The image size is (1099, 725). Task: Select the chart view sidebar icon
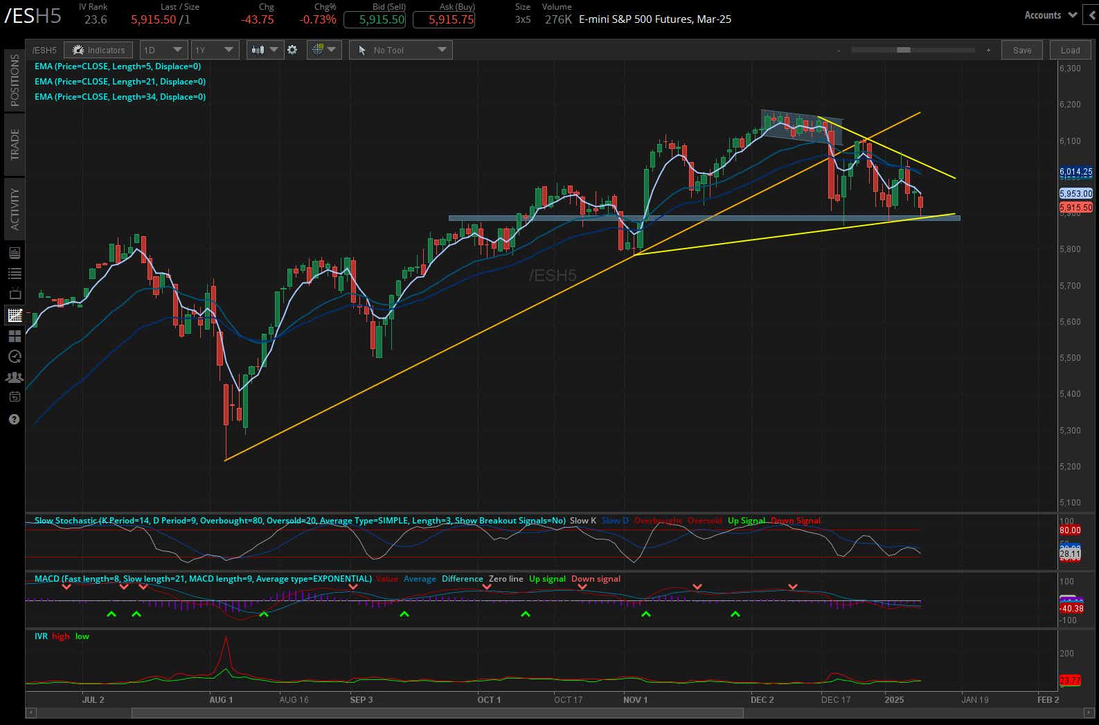click(15, 315)
